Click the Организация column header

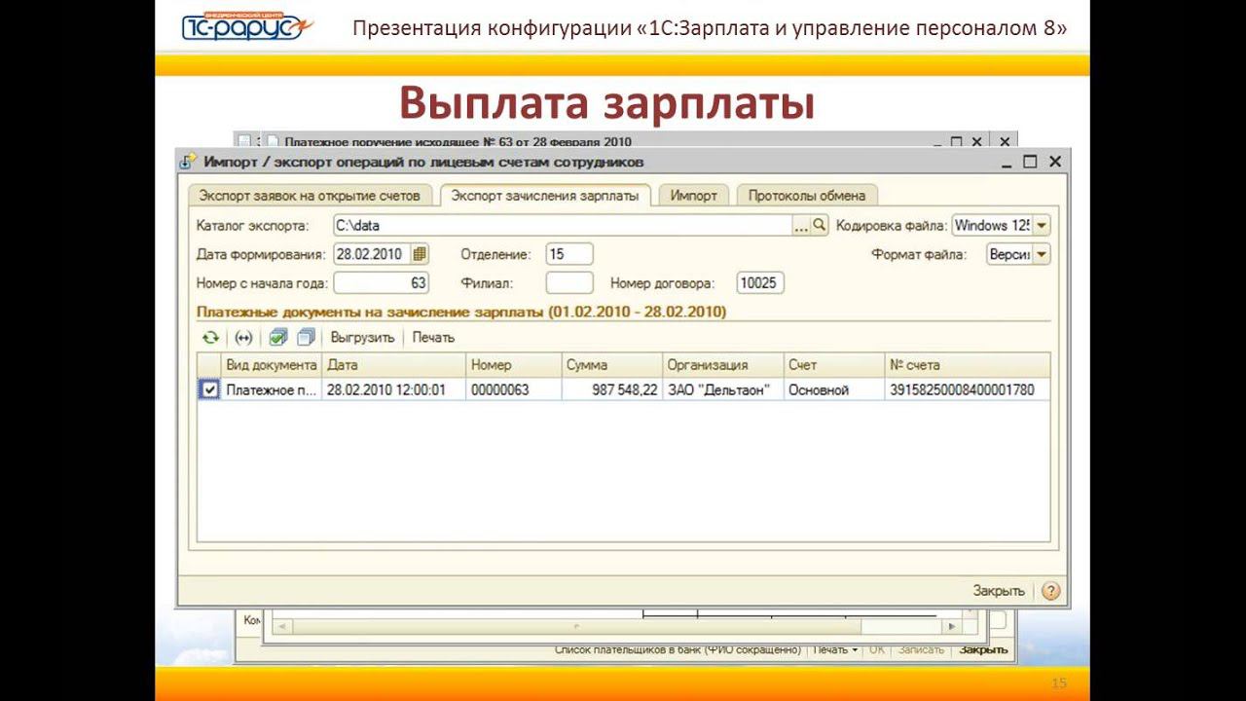point(723,365)
